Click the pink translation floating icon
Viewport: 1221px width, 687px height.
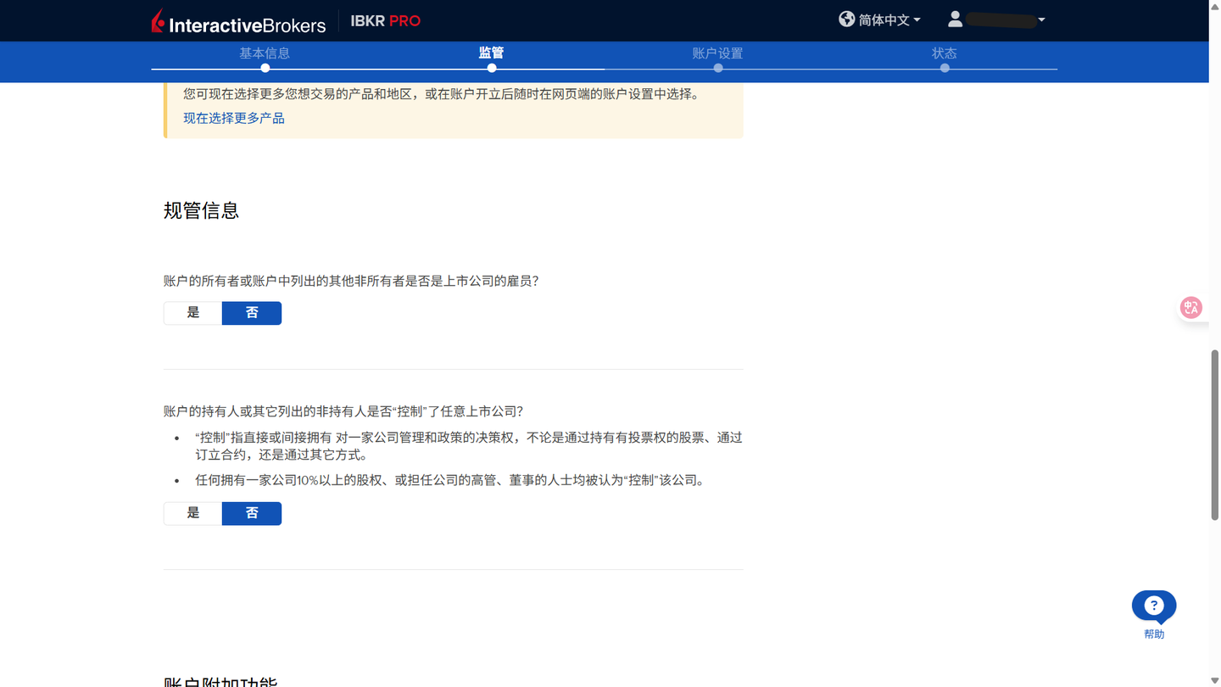click(1191, 307)
